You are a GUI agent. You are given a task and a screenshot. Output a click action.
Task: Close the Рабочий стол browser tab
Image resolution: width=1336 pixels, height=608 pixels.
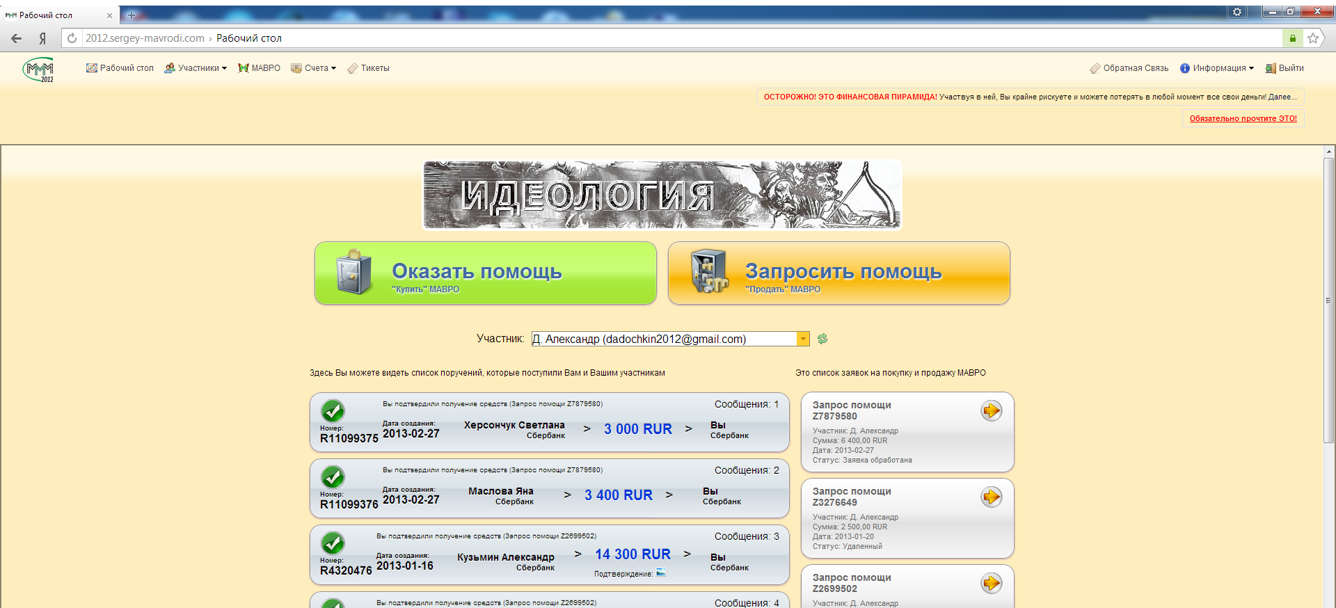(109, 15)
